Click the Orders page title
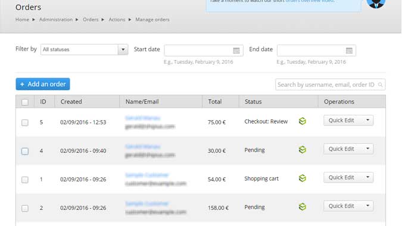 (28, 7)
